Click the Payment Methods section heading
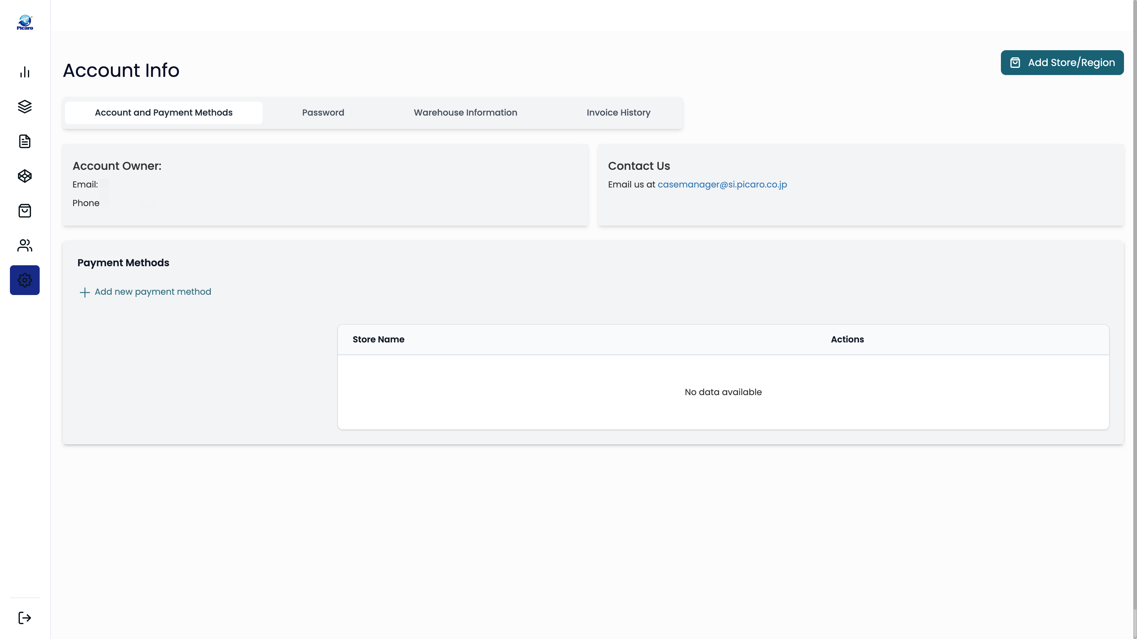 [x=123, y=262]
